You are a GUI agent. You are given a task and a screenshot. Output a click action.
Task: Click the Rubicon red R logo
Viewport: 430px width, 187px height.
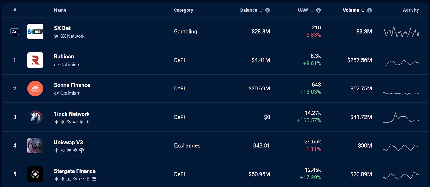pyautogui.click(x=35, y=60)
